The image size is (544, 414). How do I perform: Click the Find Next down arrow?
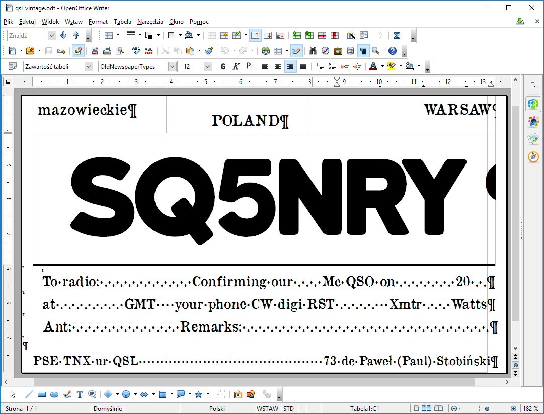[x=63, y=35]
